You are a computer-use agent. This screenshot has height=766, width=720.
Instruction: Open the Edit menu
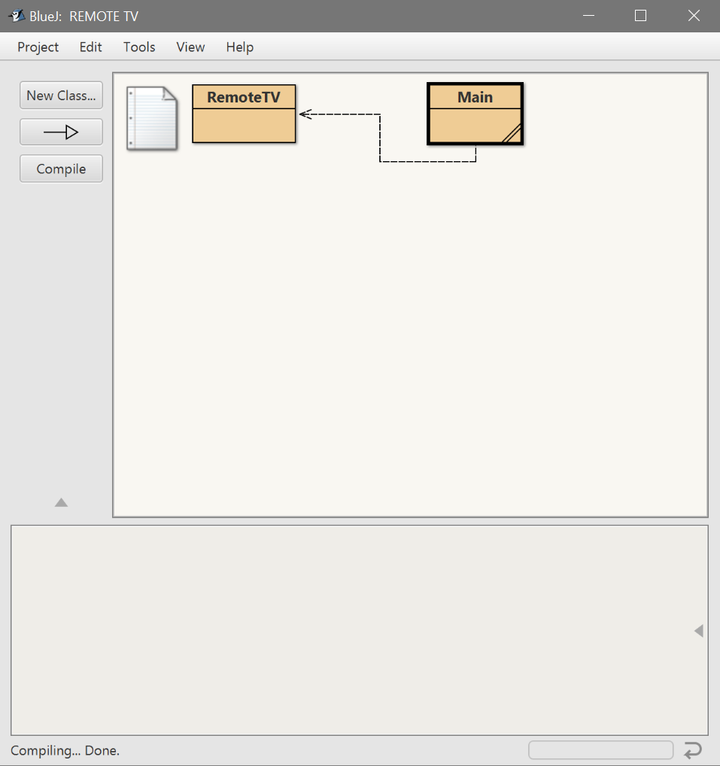point(91,47)
